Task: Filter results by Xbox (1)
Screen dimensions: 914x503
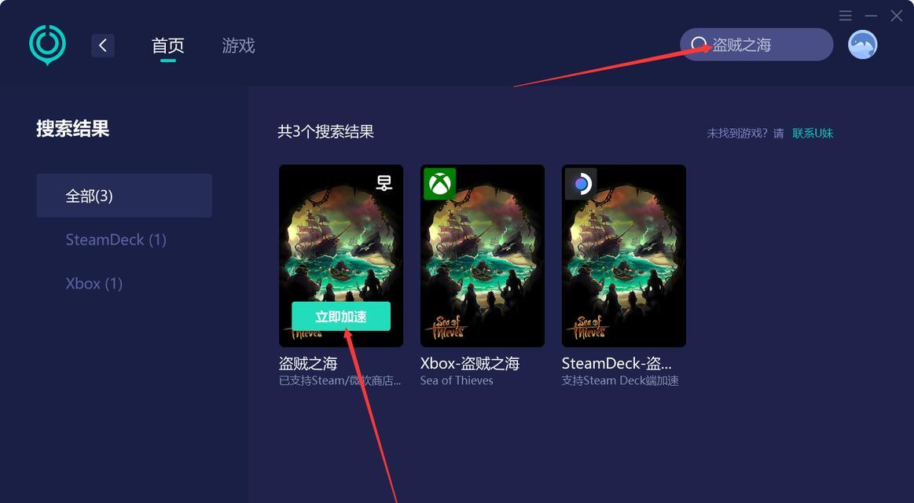Action: [x=94, y=283]
